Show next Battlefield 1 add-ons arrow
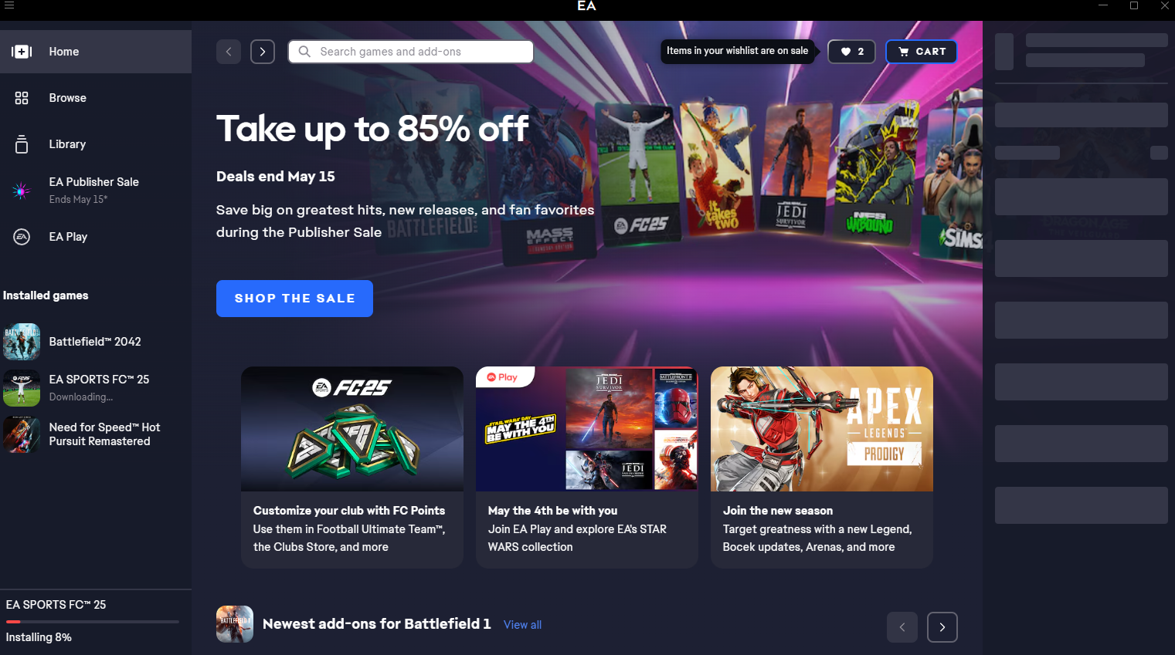This screenshot has width=1175, height=655. 942,627
